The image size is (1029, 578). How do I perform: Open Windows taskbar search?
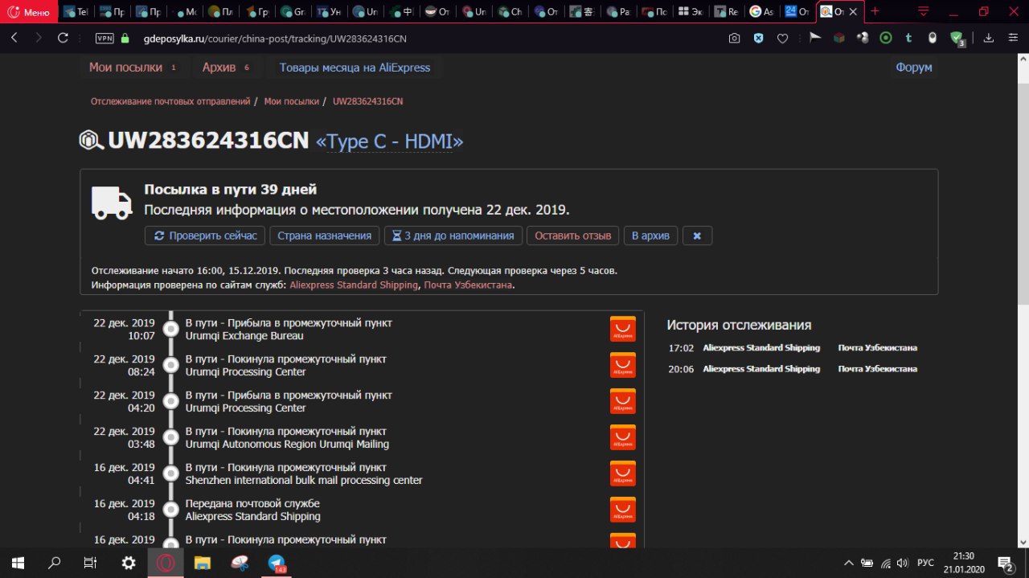(55, 563)
